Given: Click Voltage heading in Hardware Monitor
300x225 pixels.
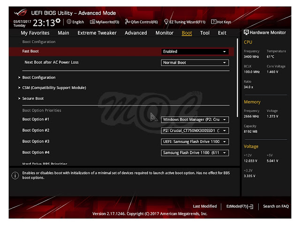Looking at the screenshot, I should pos(251,146).
